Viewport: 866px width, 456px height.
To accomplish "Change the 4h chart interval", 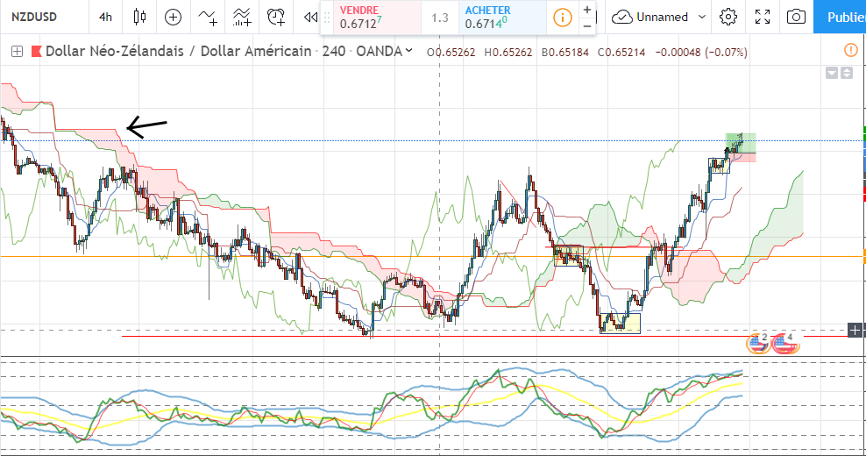I will [105, 17].
